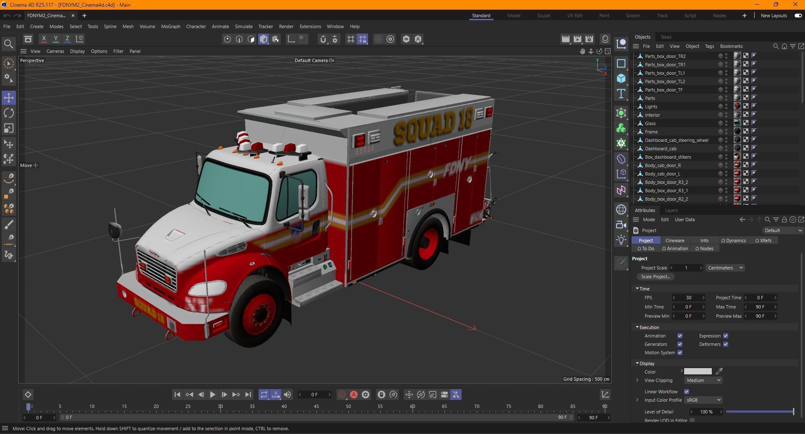805x434 pixels.
Task: Toggle the Linear Workflow checkbox
Action: [x=687, y=392]
